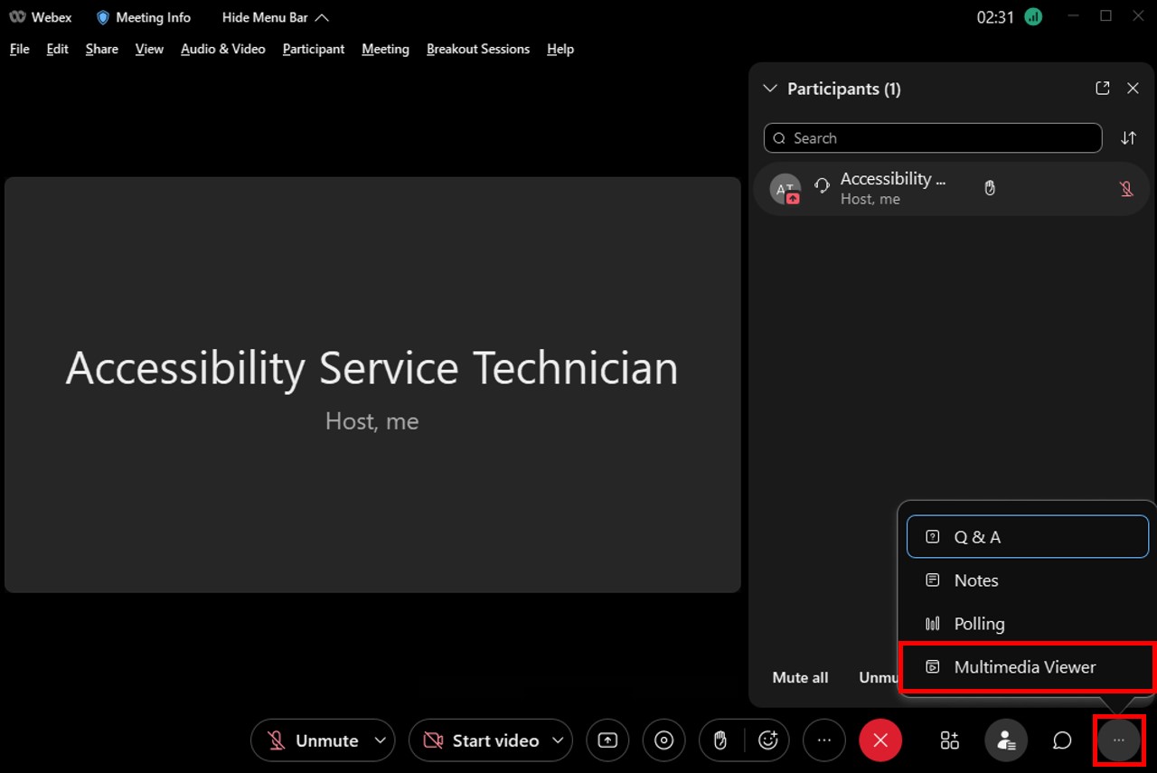Toggle the Unmute microphone button
1157x773 pixels.
click(x=313, y=740)
